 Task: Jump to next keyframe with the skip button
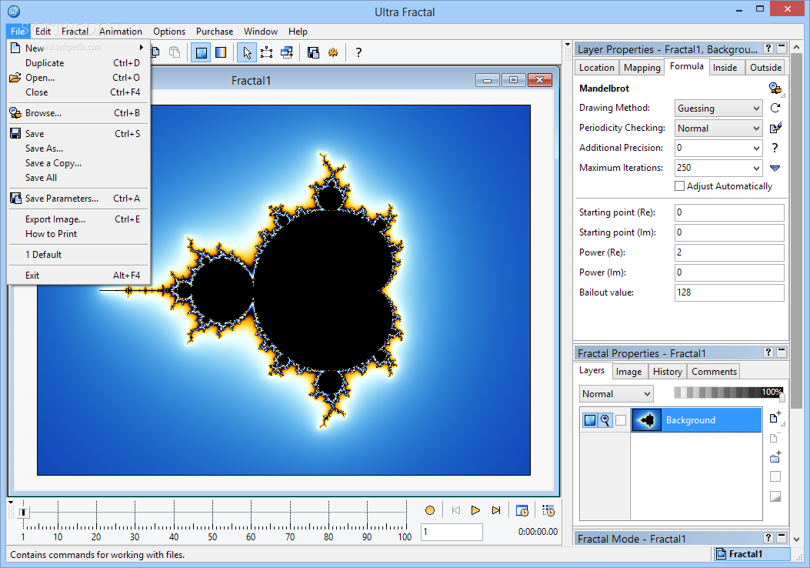(x=496, y=510)
